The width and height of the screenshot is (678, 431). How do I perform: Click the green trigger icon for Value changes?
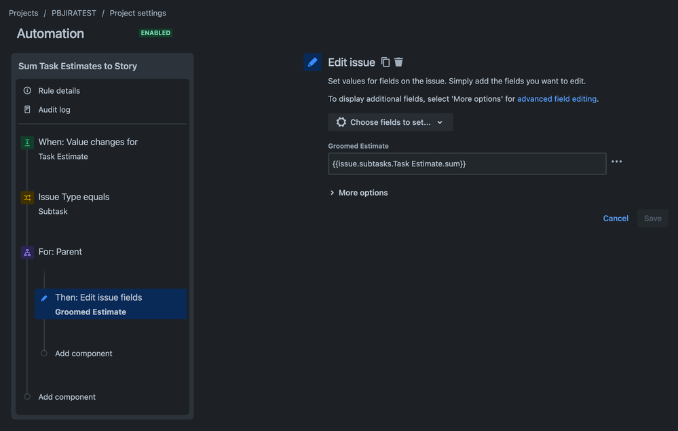pyautogui.click(x=27, y=143)
